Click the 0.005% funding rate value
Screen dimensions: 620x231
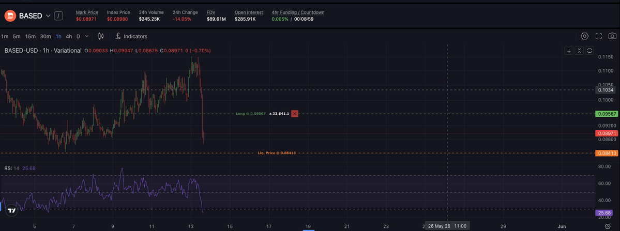click(280, 19)
